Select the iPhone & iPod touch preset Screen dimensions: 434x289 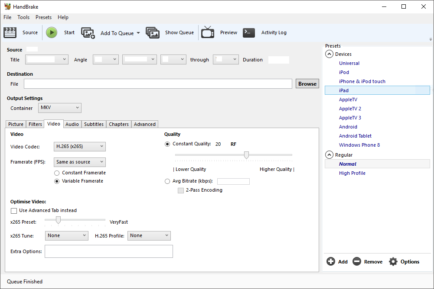[362, 81]
